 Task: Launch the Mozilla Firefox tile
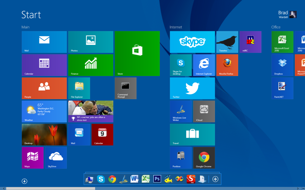227,65
